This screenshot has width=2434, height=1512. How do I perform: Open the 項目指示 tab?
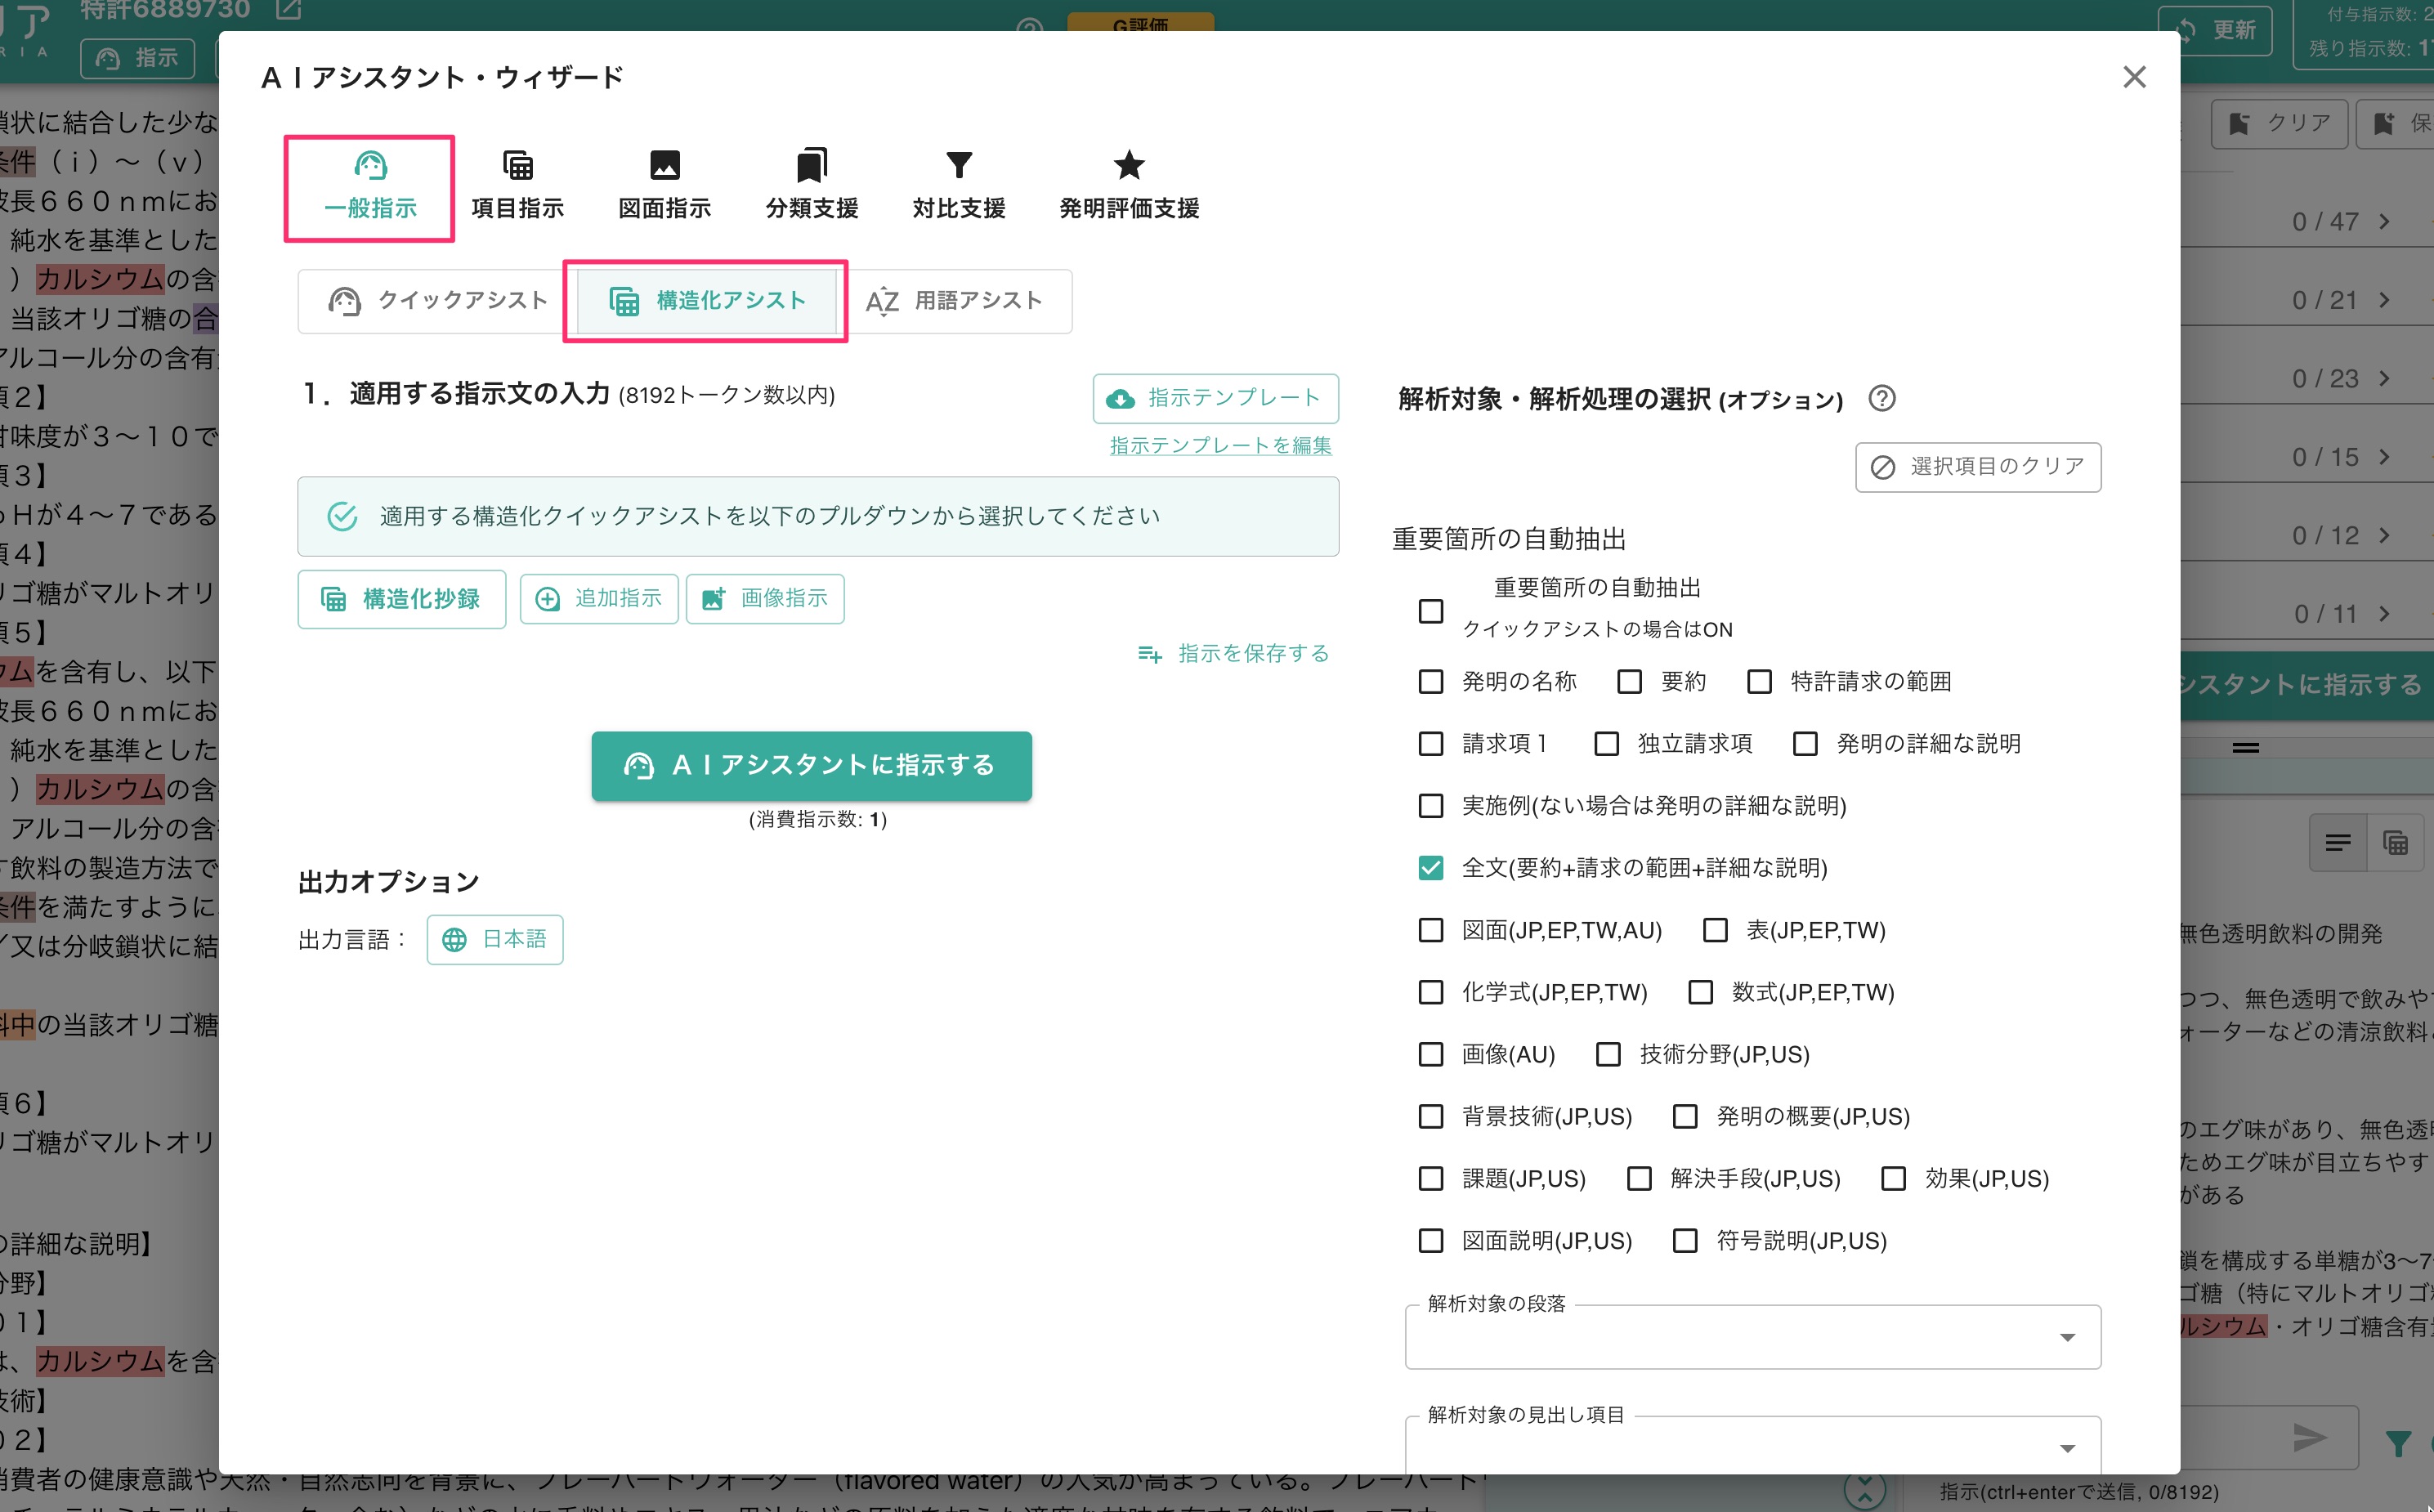(517, 187)
